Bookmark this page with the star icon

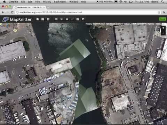[159, 12]
